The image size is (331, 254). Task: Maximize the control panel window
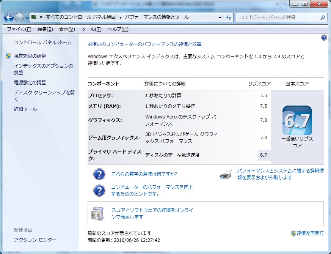click(x=305, y=4)
